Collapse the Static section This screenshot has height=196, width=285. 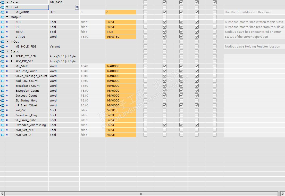(7, 51)
